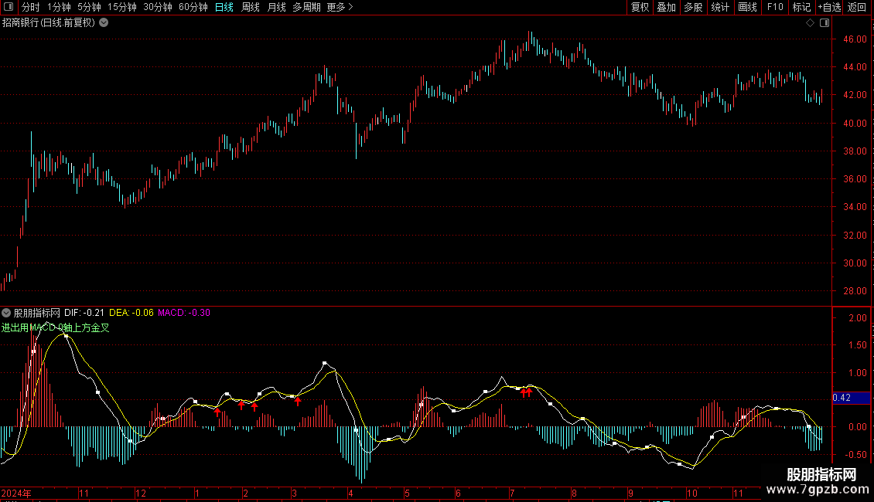
Task: Toggle the right info panel icon
Action: [824, 23]
